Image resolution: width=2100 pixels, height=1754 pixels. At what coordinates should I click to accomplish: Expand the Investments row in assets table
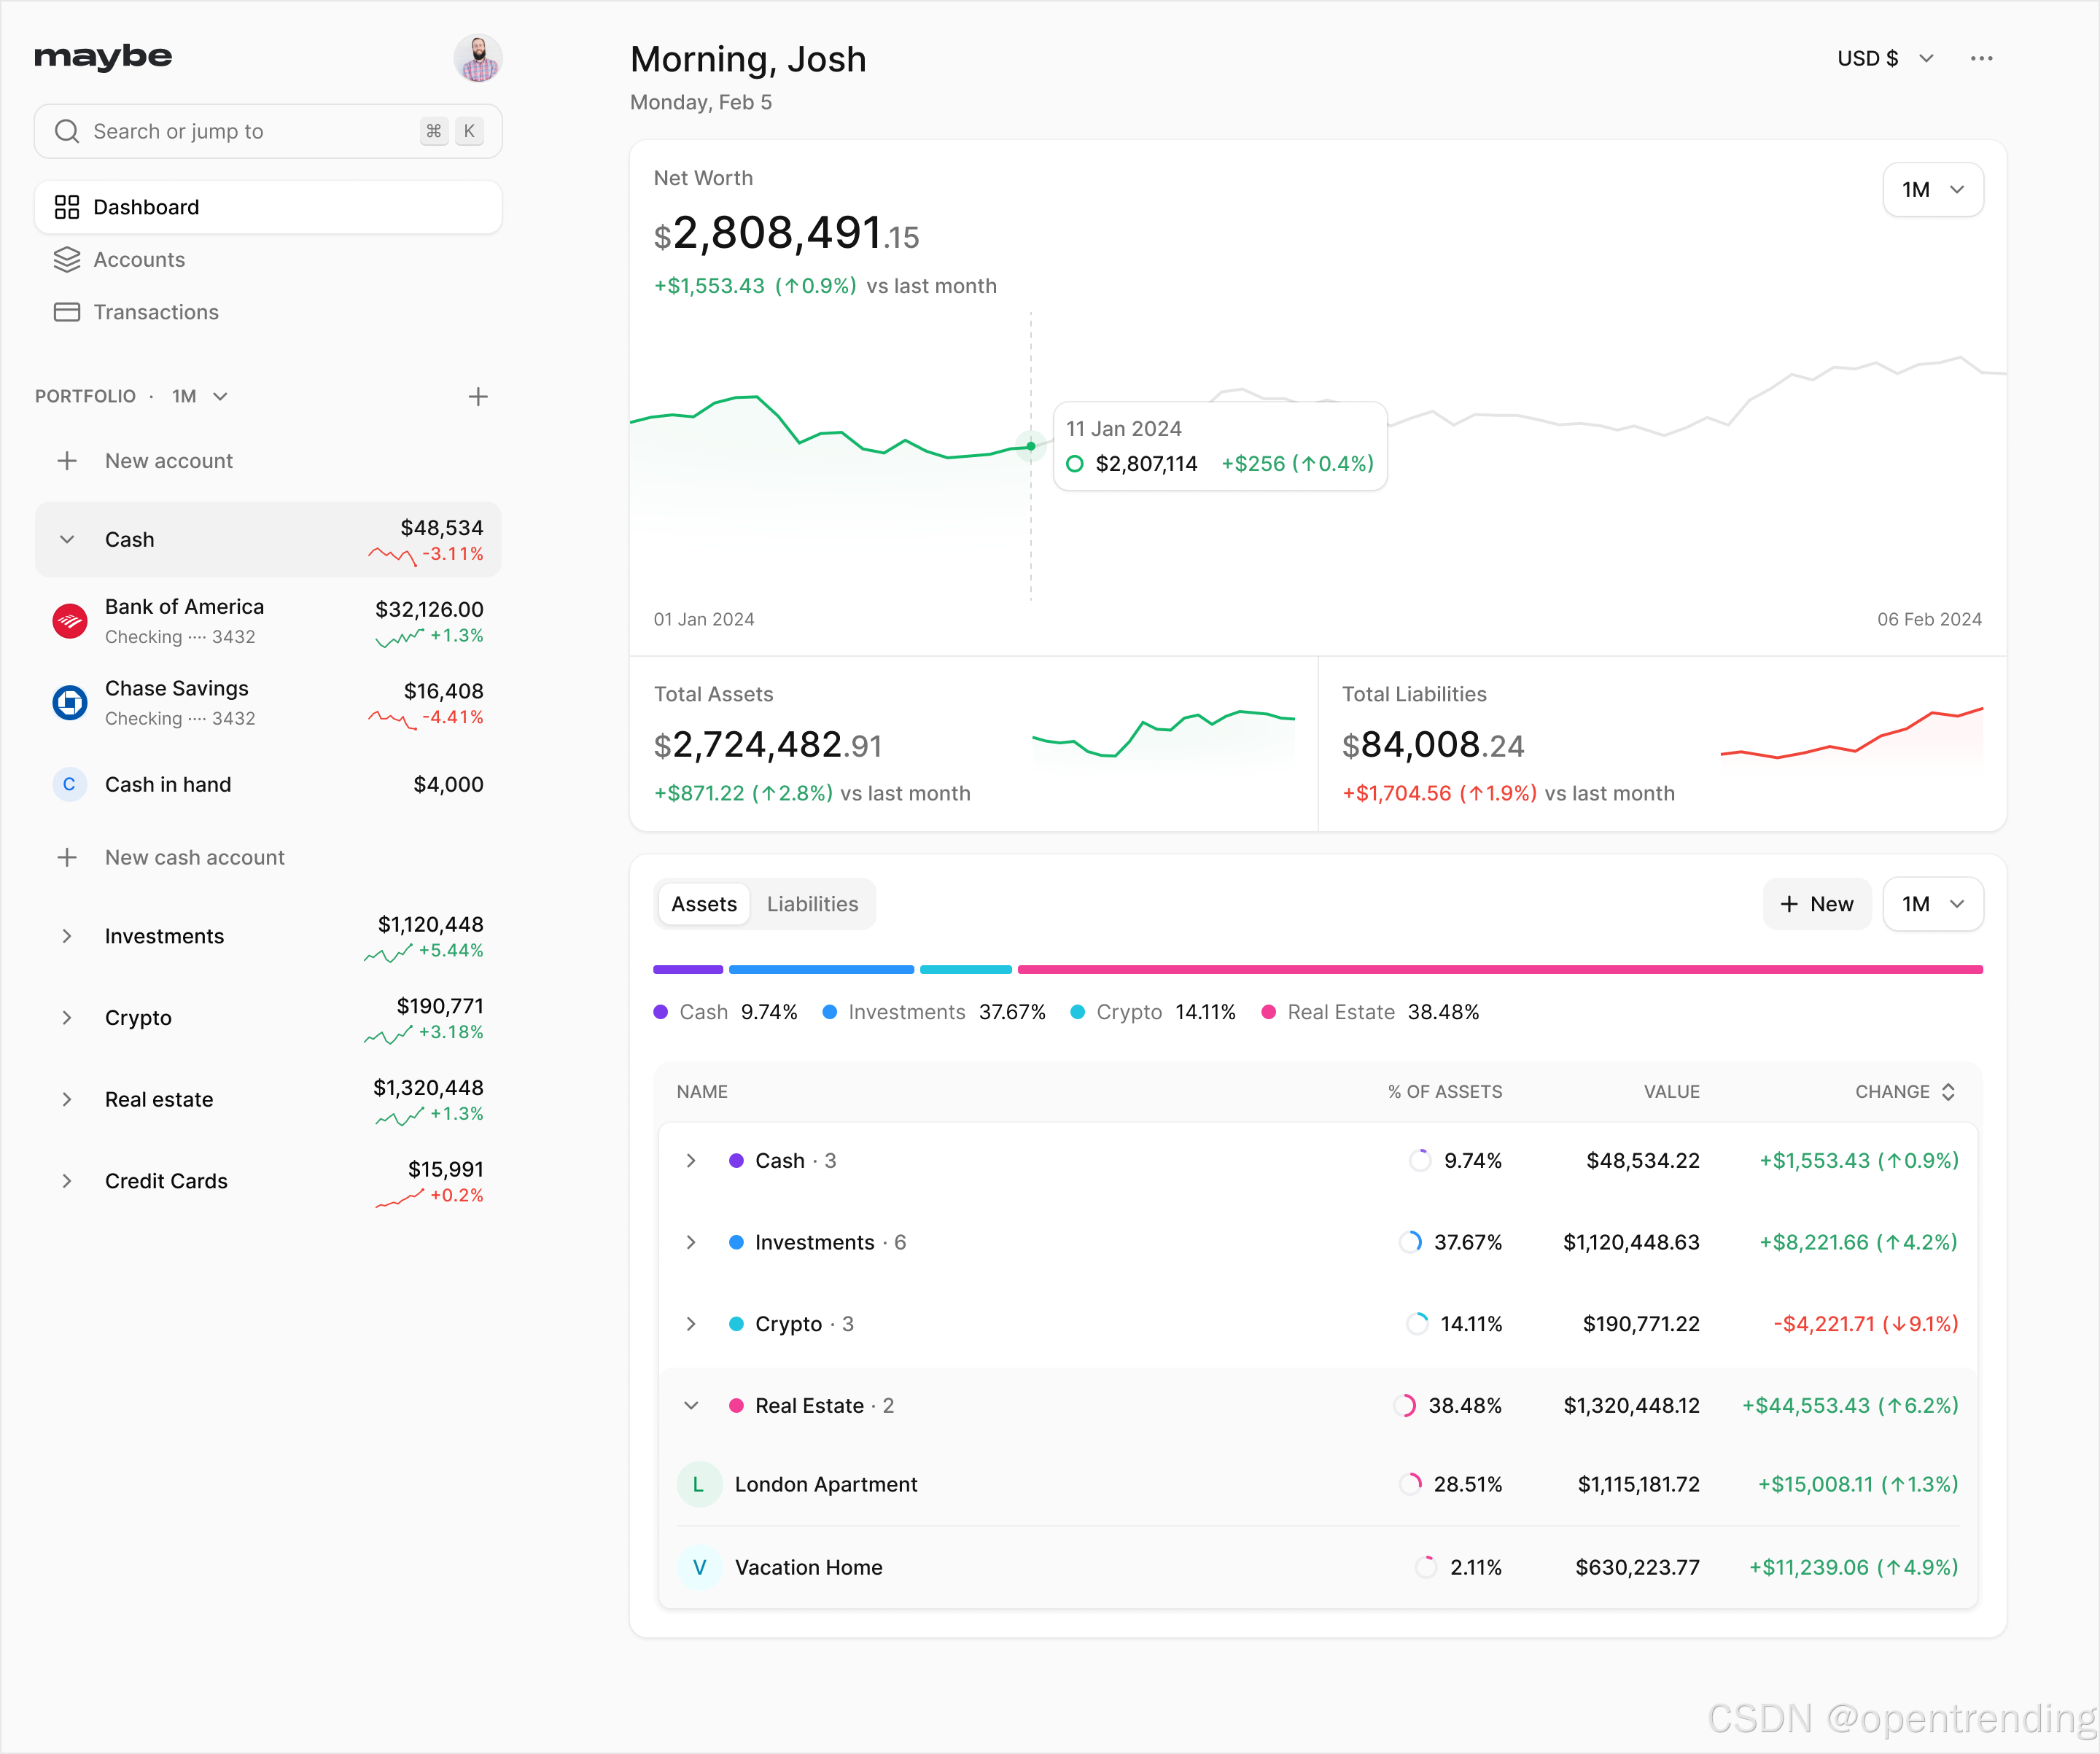[691, 1242]
